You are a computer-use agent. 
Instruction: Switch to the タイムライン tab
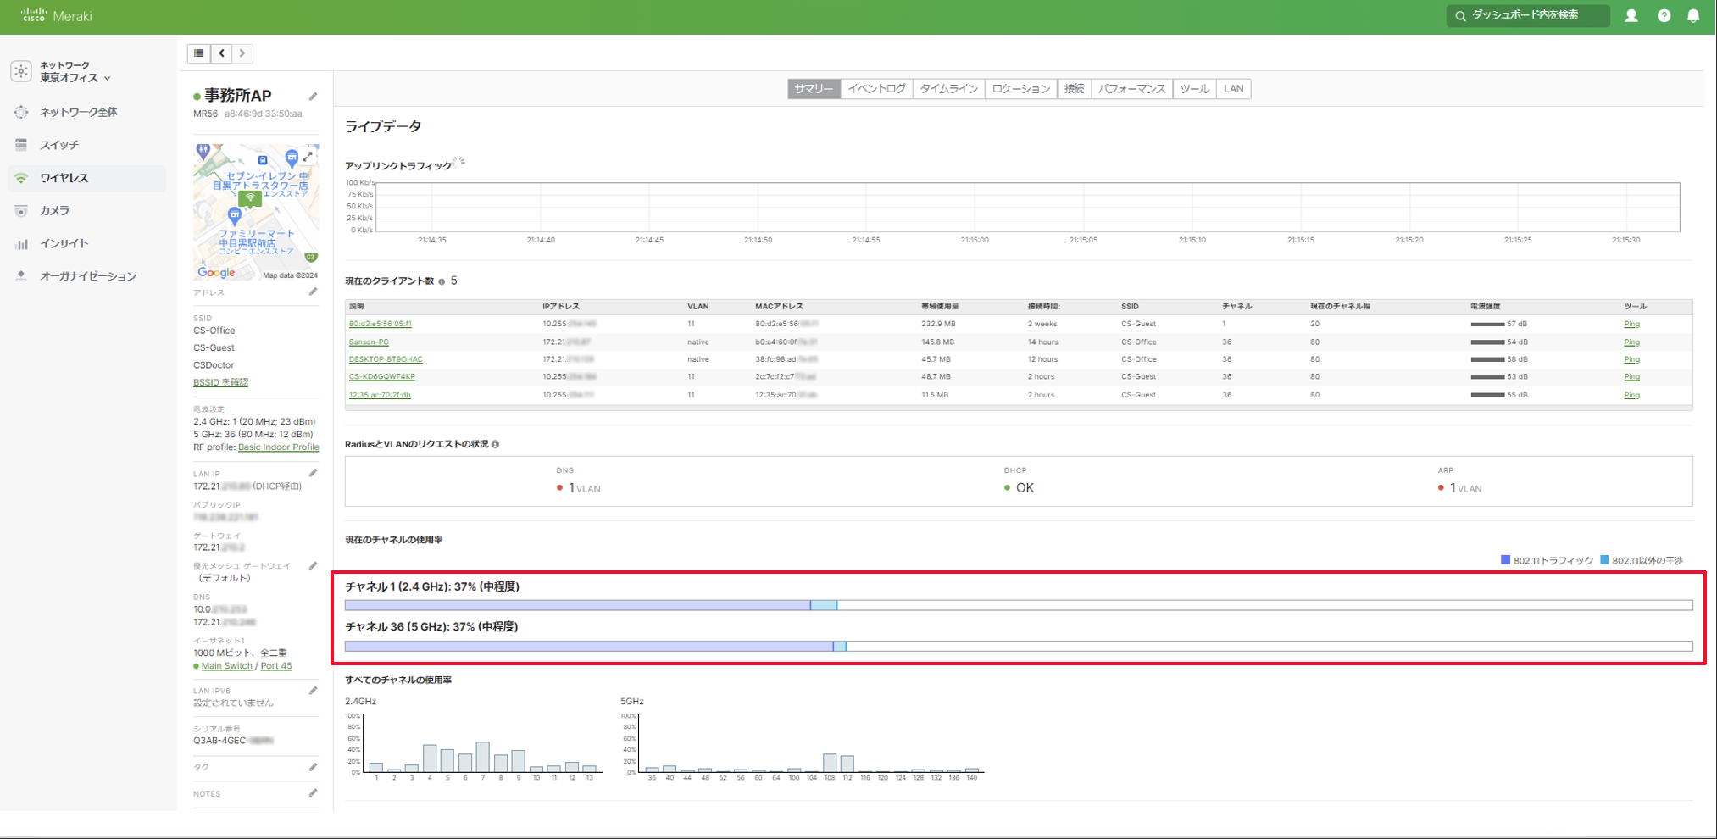949,89
